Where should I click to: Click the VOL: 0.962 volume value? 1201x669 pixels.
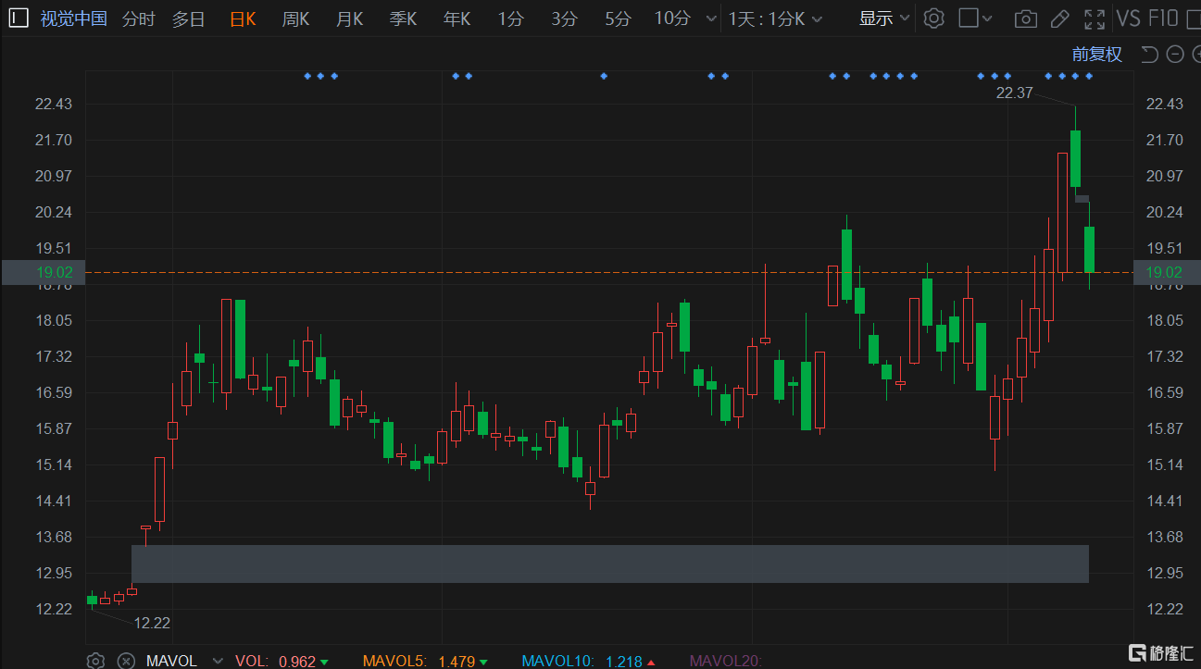(282, 661)
